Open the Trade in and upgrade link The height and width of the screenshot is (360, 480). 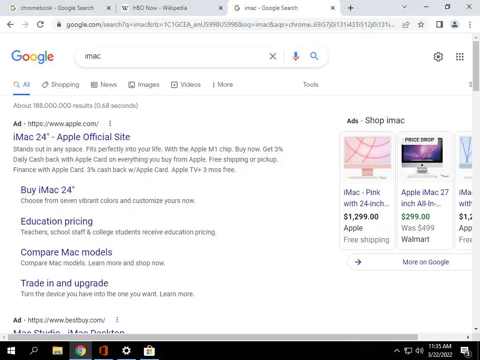[x=64, y=283]
